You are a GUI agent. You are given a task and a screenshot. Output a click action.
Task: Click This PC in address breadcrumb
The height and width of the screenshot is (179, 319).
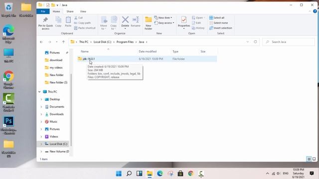(x=84, y=42)
